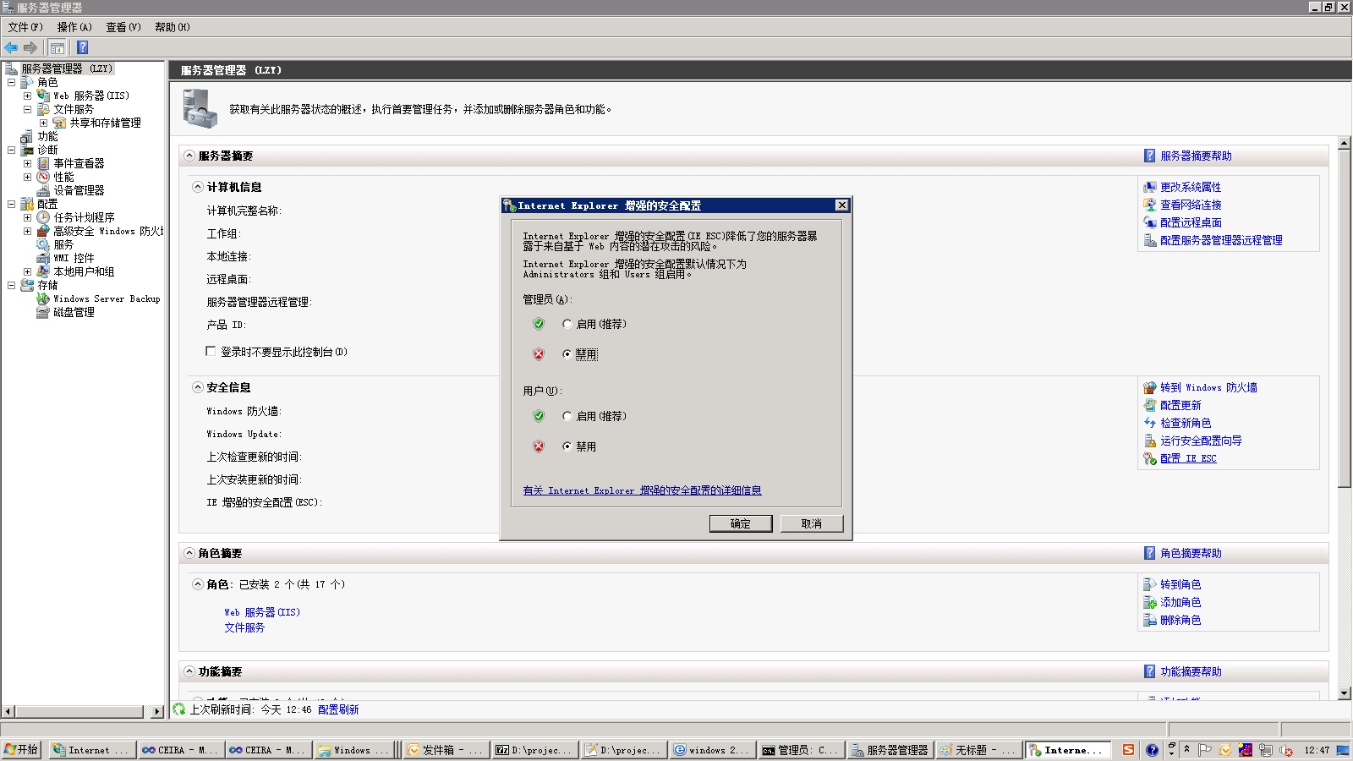Click the 开始 Start button
This screenshot has width=1353, height=761.
pos(21,750)
